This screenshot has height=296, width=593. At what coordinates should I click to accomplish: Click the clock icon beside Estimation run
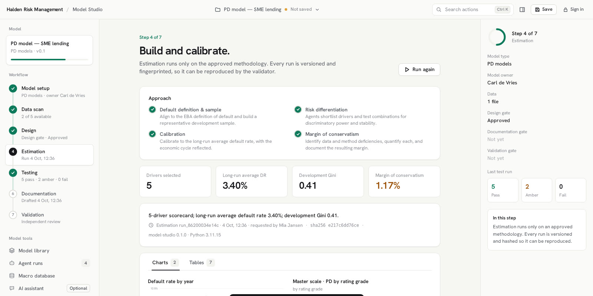pos(151,225)
